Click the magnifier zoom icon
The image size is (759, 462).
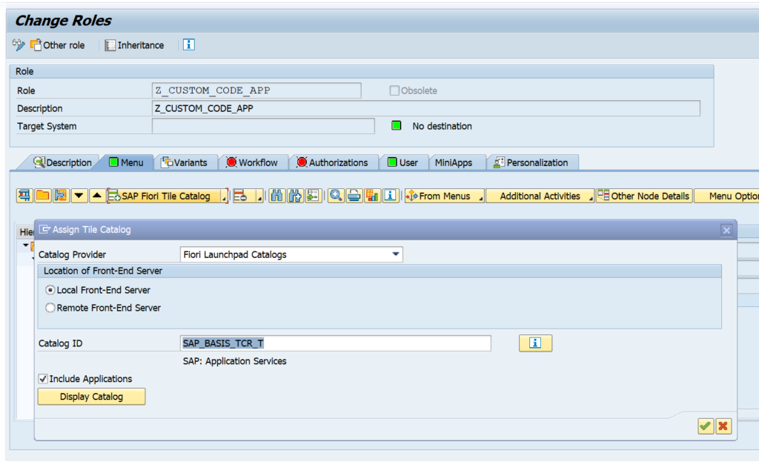pyautogui.click(x=337, y=196)
